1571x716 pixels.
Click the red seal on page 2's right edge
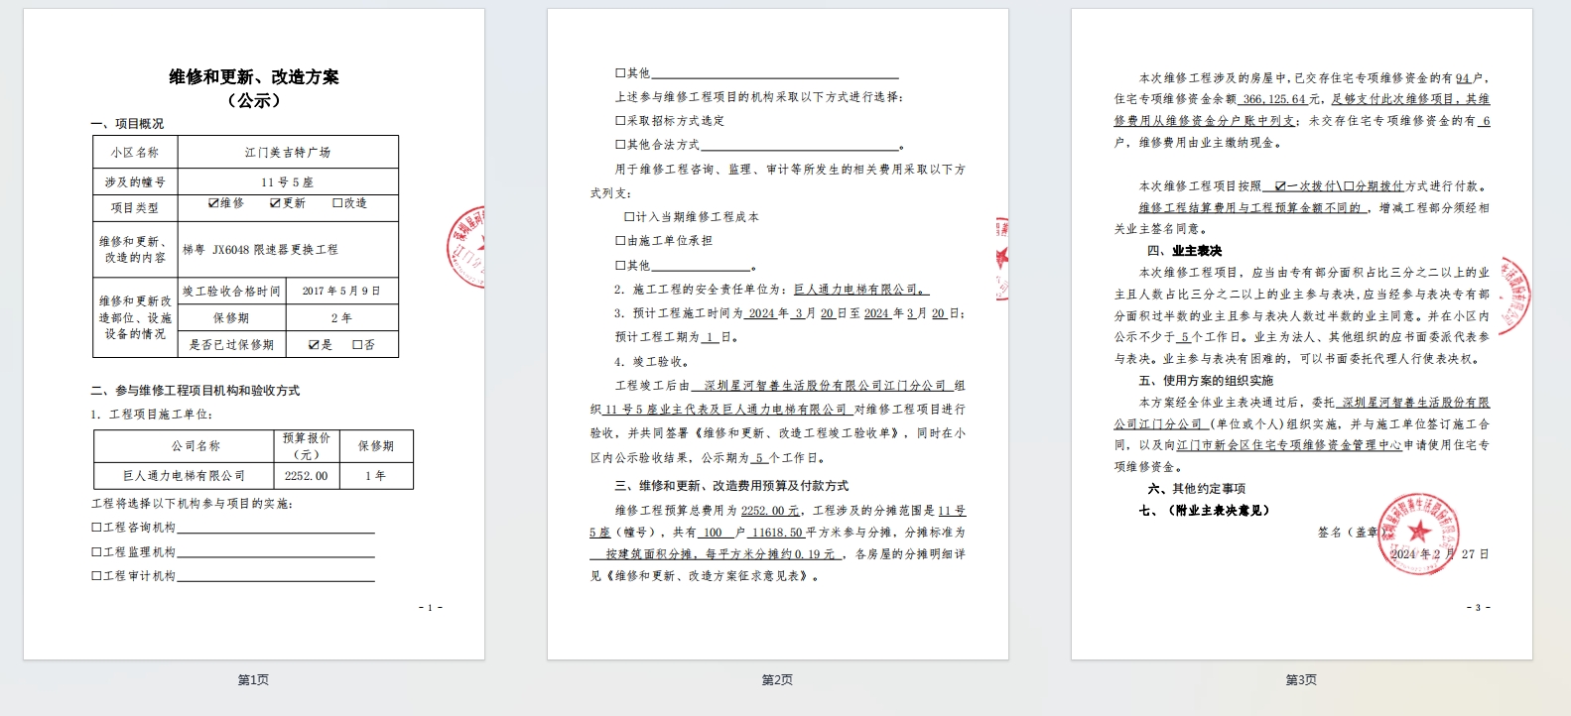[1001, 258]
